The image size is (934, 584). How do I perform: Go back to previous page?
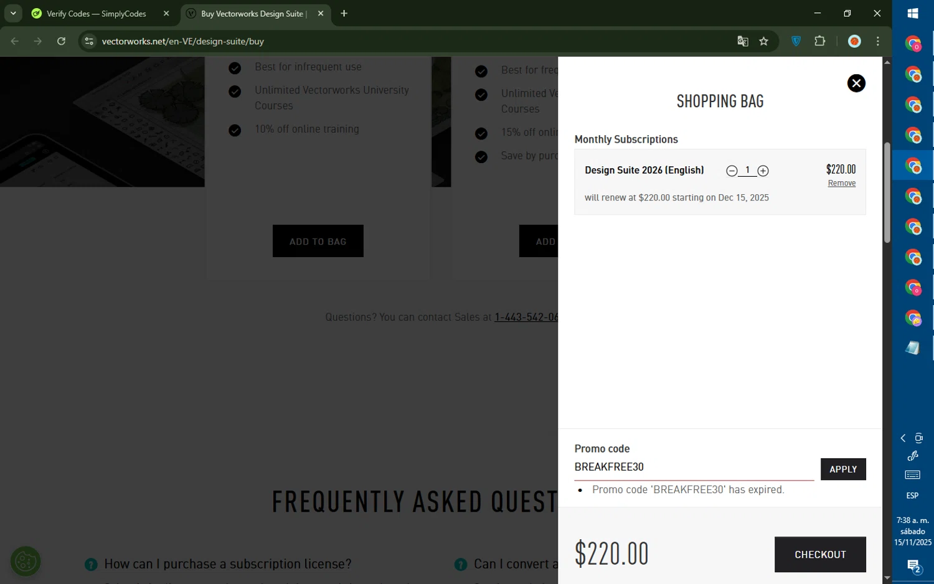(15, 41)
